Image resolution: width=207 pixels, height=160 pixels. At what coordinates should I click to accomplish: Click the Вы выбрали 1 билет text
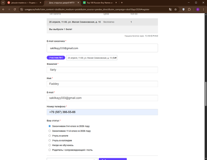(60, 29)
